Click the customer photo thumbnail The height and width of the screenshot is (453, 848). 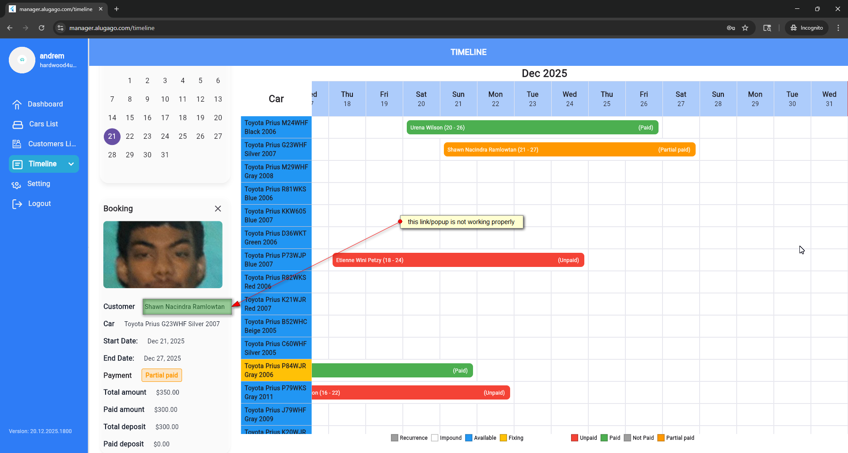(163, 255)
